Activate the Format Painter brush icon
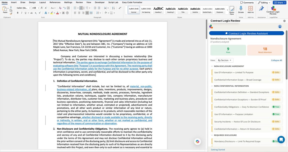This screenshot has height=152, width=288. click(x=11, y=13)
